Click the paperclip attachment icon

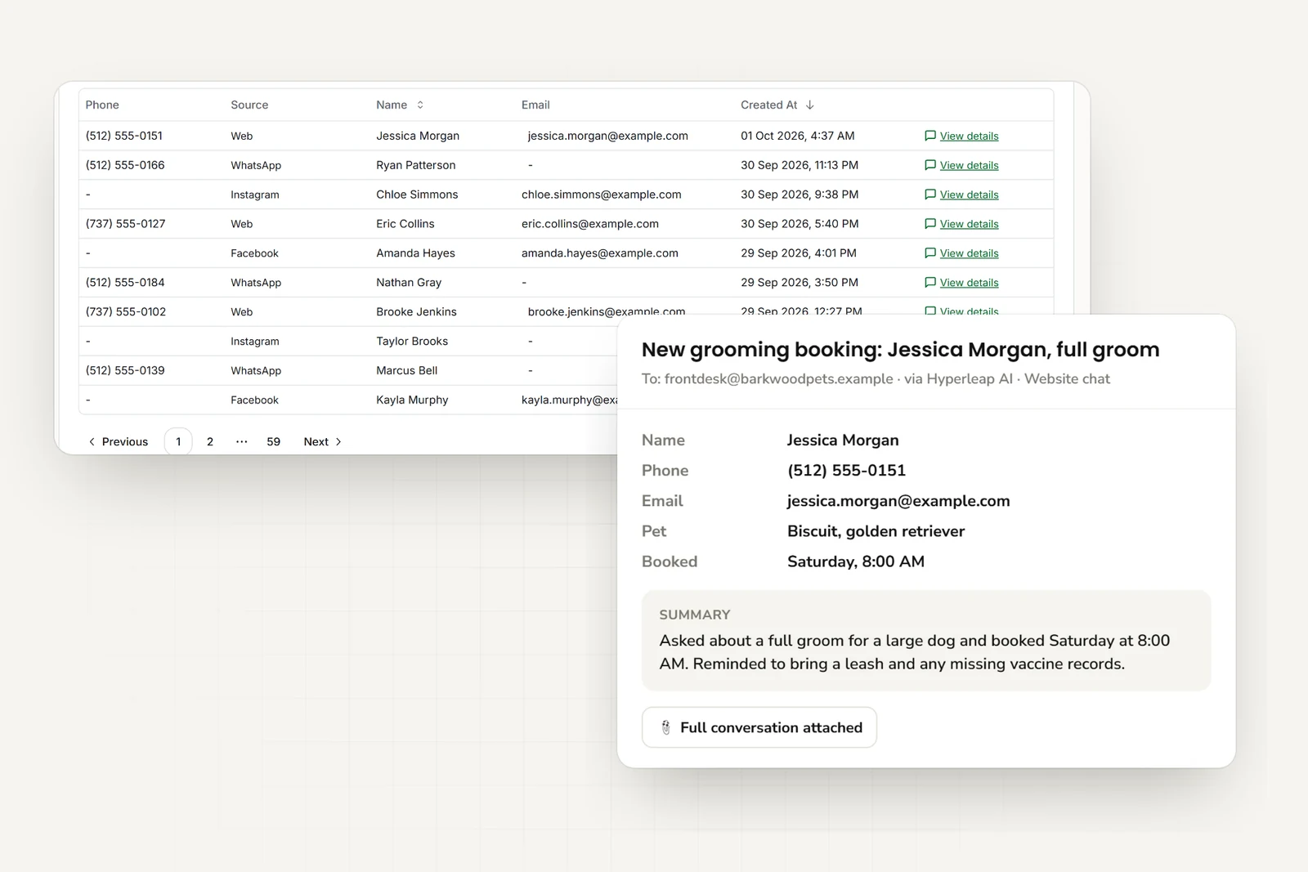click(x=665, y=727)
